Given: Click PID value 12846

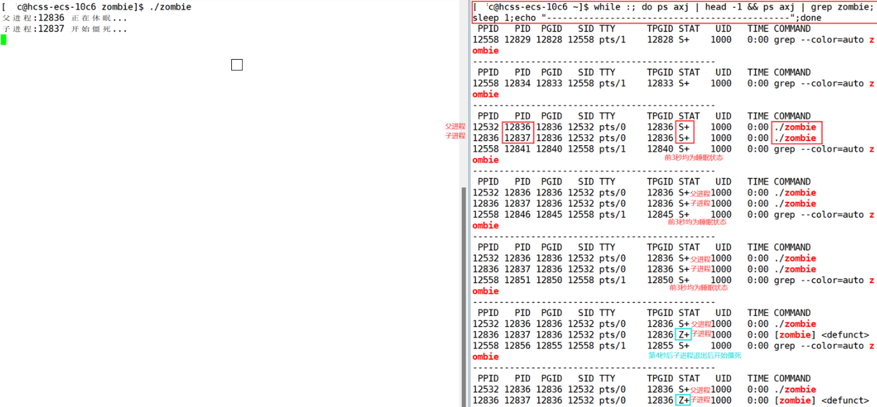Looking at the screenshot, I should point(517,214).
